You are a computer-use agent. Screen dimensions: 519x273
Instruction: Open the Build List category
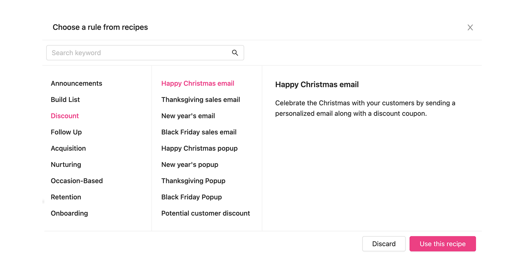(65, 99)
